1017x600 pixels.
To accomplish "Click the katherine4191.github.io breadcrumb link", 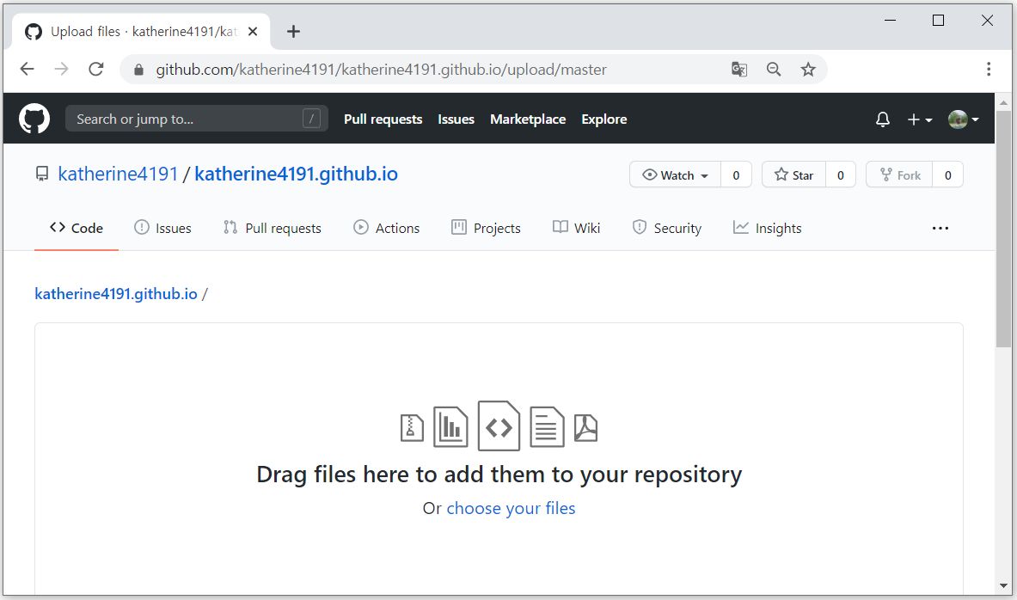I will coord(116,294).
